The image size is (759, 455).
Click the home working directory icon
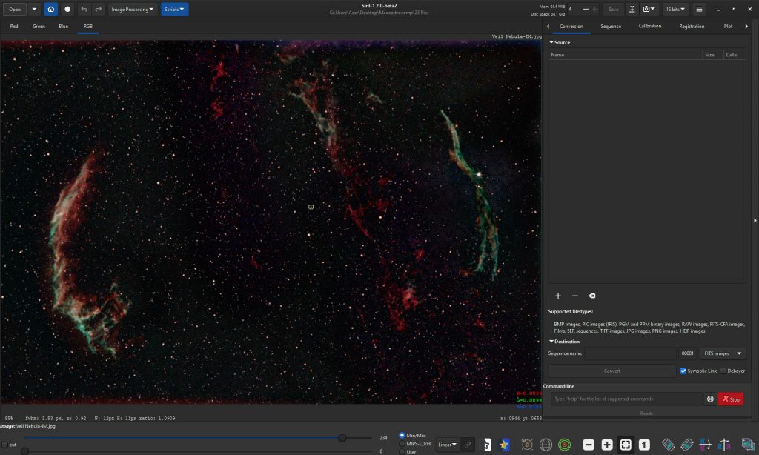(51, 9)
